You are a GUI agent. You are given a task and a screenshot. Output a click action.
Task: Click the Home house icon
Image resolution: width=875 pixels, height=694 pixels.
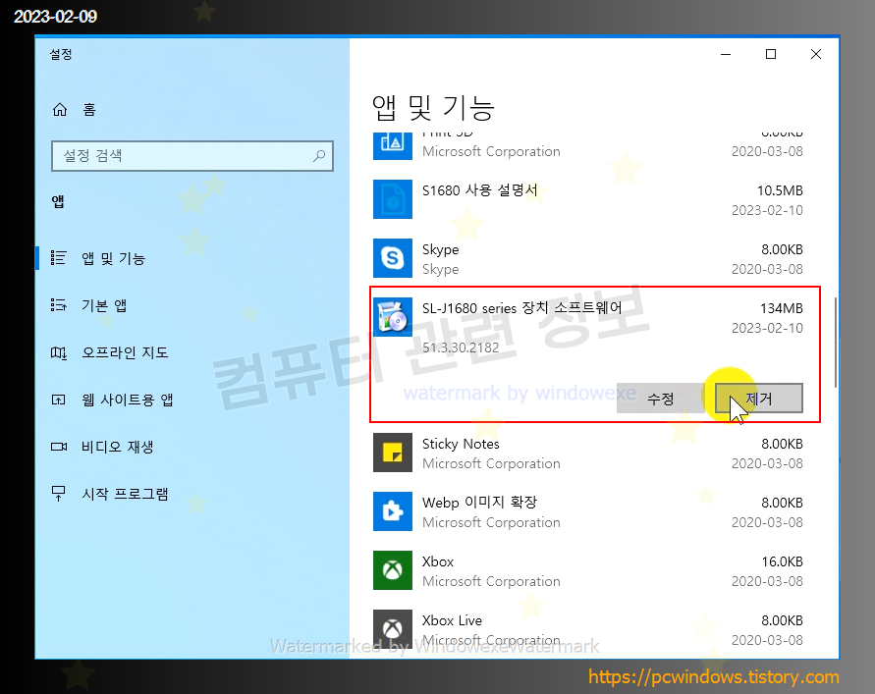coord(60,109)
